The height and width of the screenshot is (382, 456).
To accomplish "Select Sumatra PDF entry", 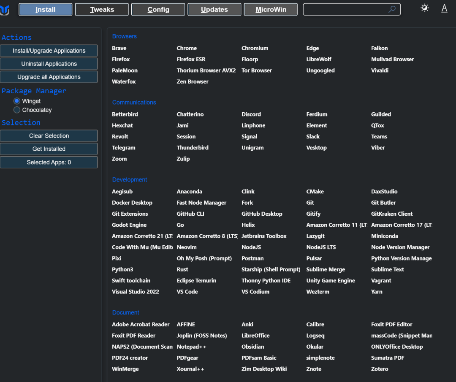I will pyautogui.click(x=387, y=358).
